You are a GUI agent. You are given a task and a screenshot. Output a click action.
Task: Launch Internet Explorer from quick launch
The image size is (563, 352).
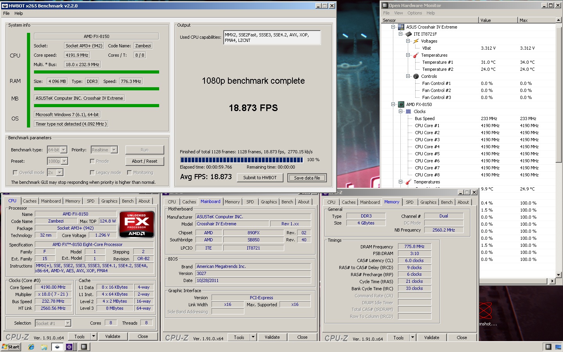pyautogui.click(x=31, y=347)
